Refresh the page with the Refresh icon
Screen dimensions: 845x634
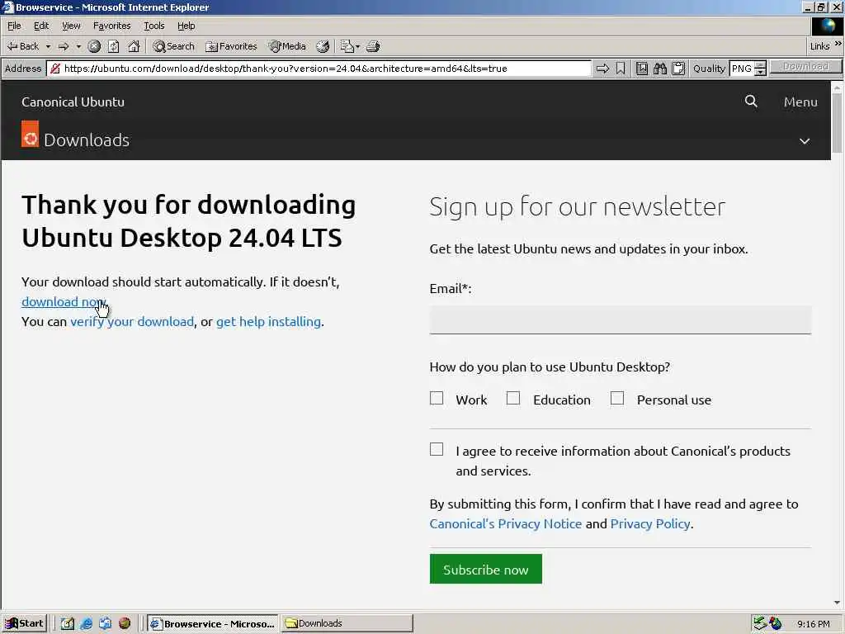[113, 46]
